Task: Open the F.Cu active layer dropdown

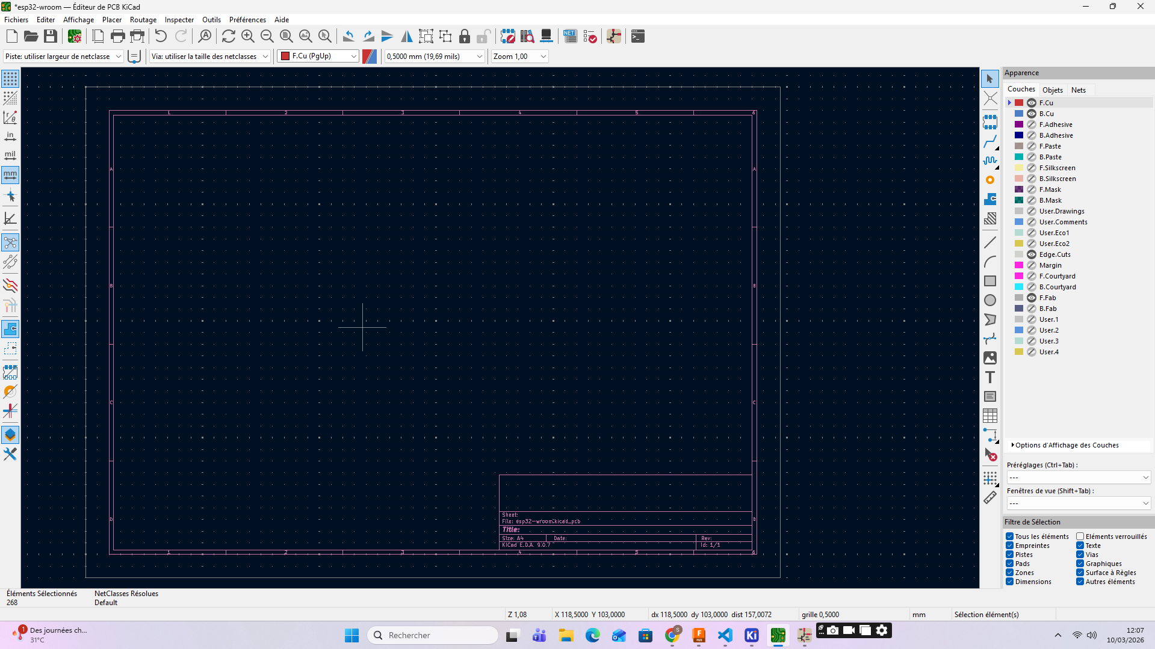Action: tap(318, 57)
